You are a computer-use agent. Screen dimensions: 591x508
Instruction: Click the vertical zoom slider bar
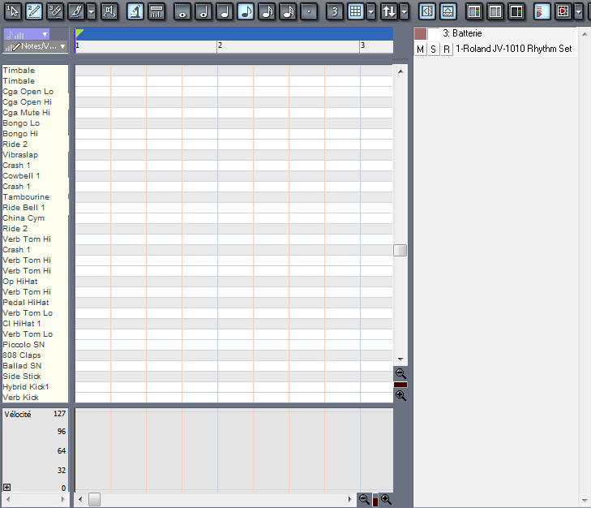point(400,385)
